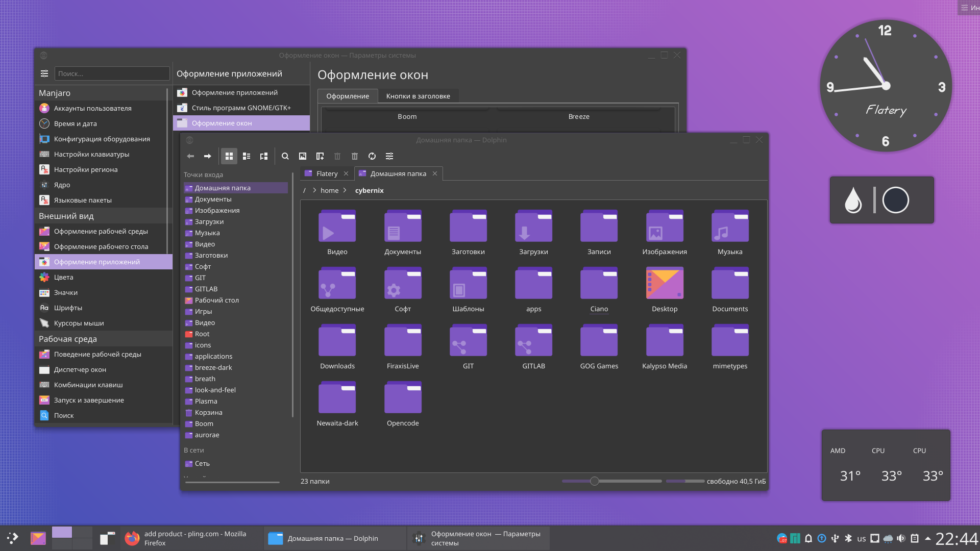980x551 pixels.
Task: Switch Dolphin to icons view mode
Action: (229, 156)
